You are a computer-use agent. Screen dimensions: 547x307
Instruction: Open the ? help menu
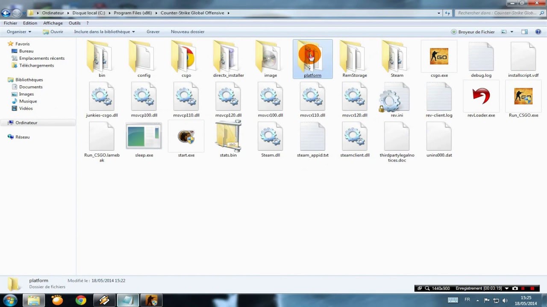(x=88, y=23)
